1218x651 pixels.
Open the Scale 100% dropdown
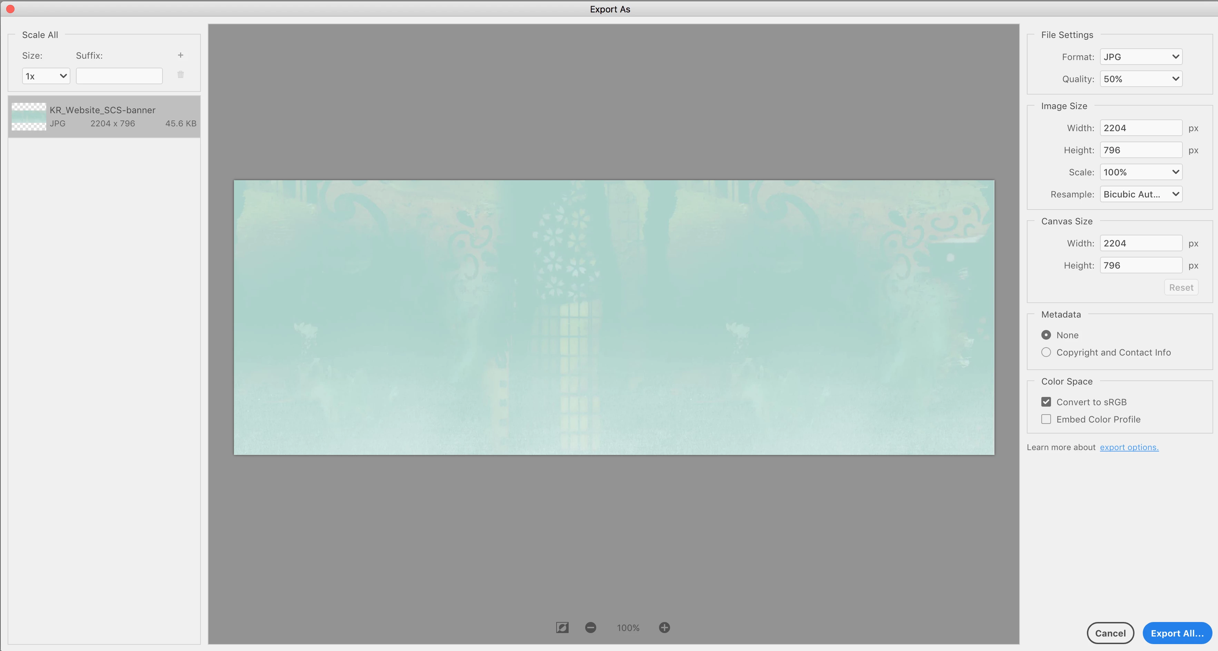[1140, 172]
